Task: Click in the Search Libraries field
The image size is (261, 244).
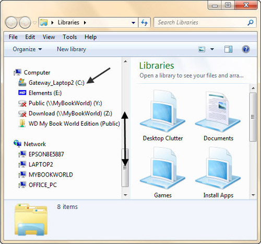Action: [x=202, y=23]
